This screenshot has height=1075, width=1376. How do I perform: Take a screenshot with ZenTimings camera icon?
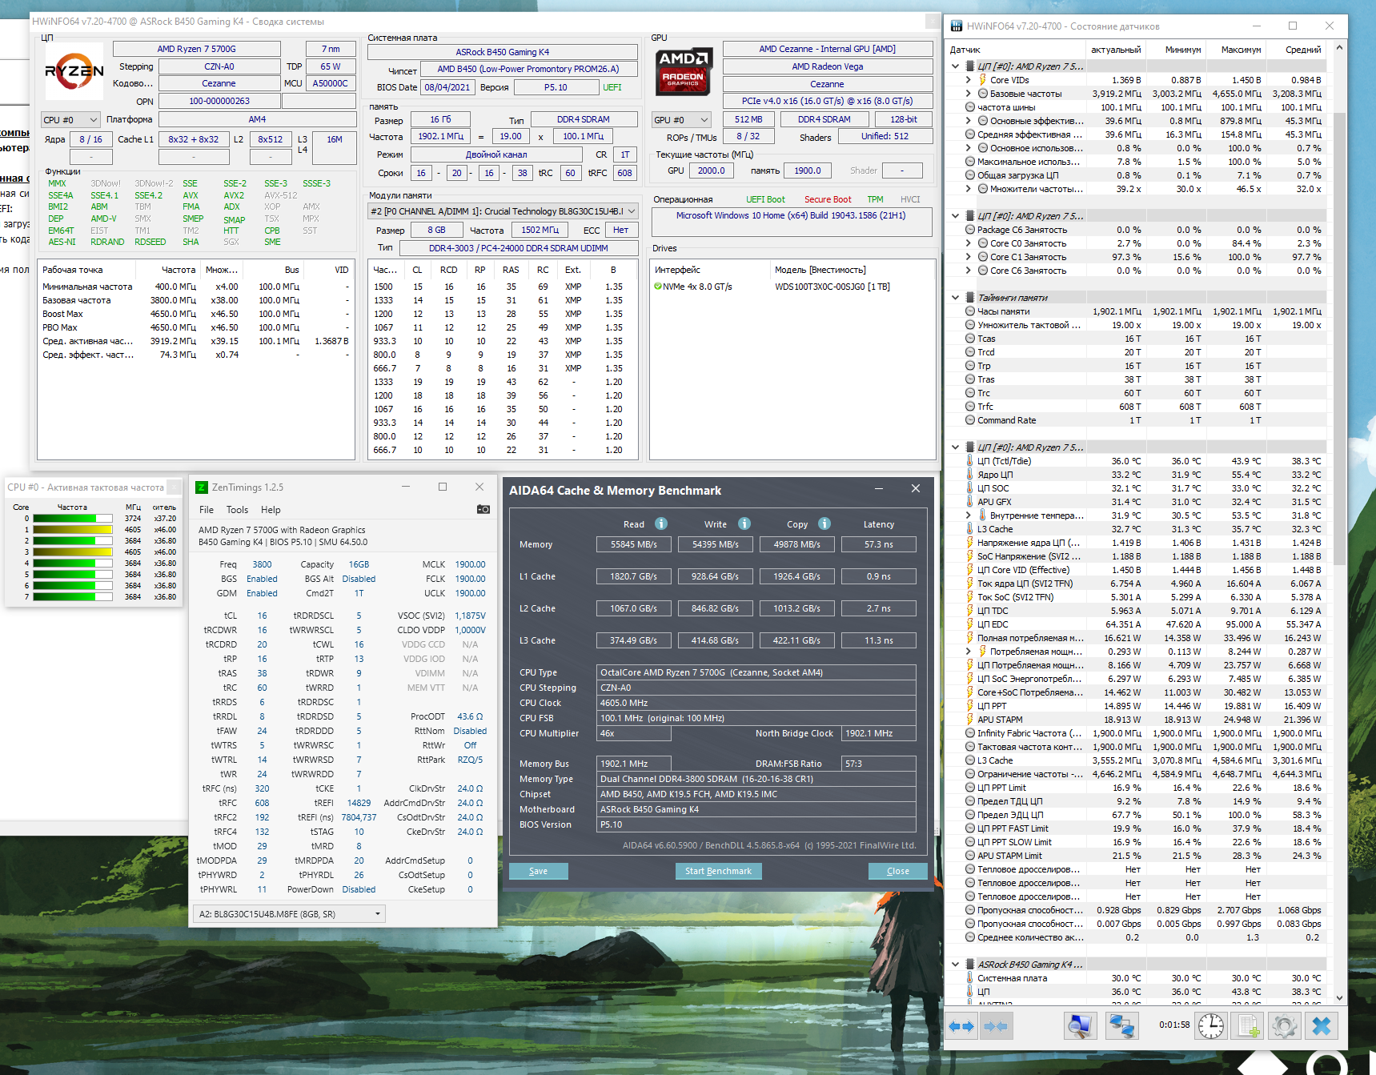tap(483, 509)
